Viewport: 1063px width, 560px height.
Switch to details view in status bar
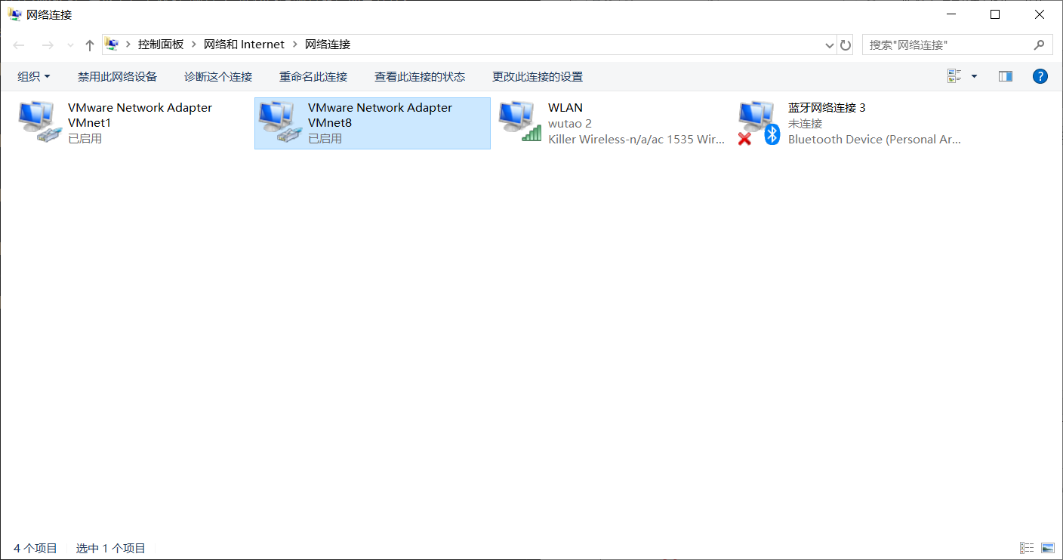pos(1027,548)
